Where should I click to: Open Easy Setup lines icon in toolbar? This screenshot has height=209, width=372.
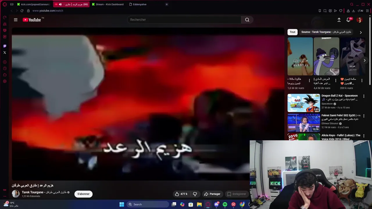point(367,11)
